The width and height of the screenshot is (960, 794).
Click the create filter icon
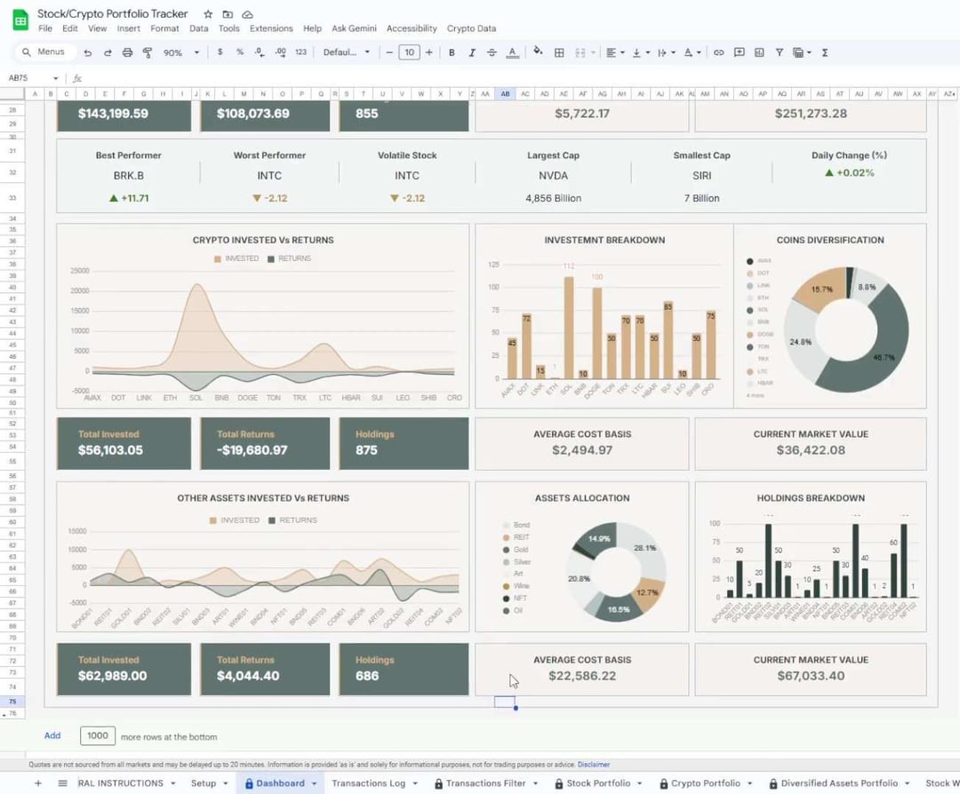[x=779, y=52]
